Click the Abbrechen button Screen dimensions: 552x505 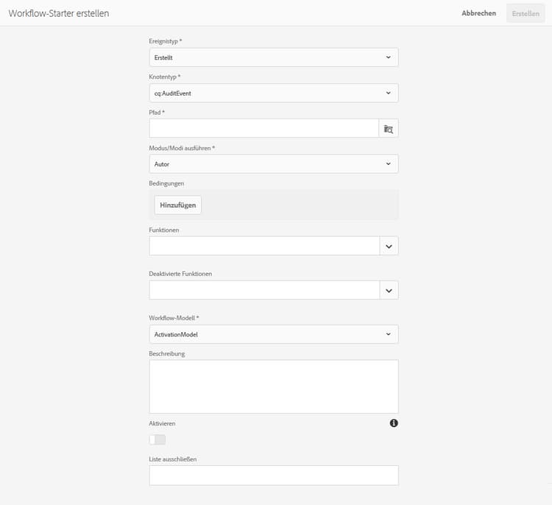click(x=478, y=13)
